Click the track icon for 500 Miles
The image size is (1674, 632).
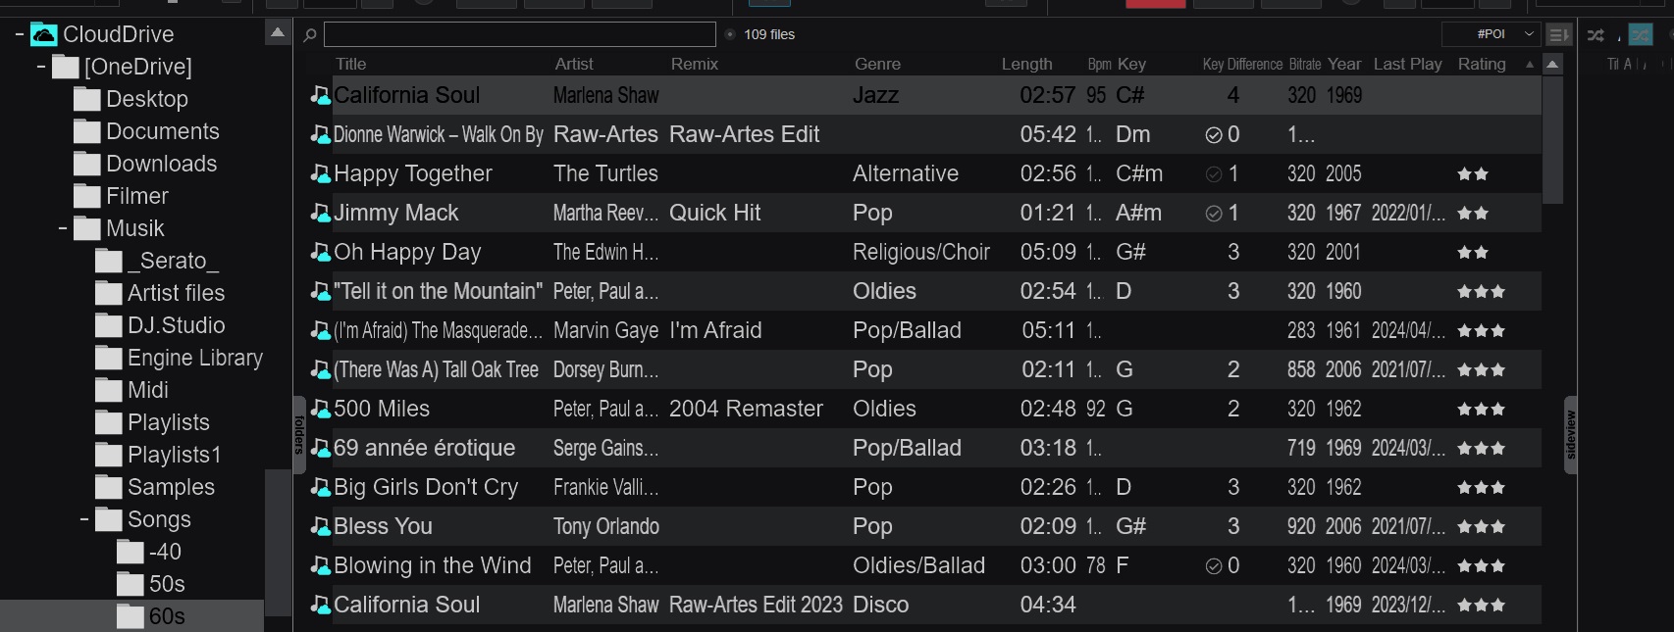coord(320,409)
